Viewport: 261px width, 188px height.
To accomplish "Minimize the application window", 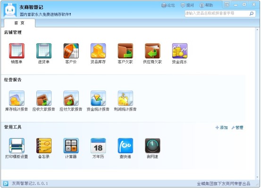I will [236, 5].
